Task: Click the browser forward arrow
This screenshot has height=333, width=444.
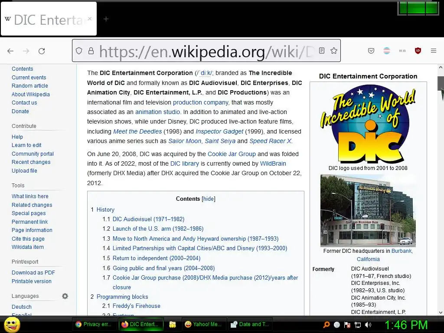Action: 26,51
